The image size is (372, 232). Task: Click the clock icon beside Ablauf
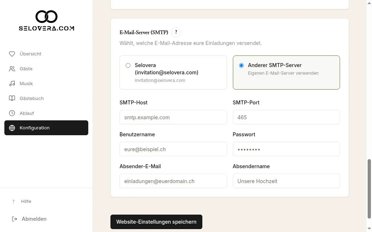click(x=12, y=113)
